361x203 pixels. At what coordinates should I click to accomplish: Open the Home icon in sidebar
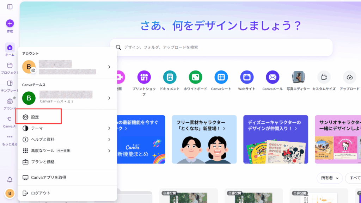point(10,48)
